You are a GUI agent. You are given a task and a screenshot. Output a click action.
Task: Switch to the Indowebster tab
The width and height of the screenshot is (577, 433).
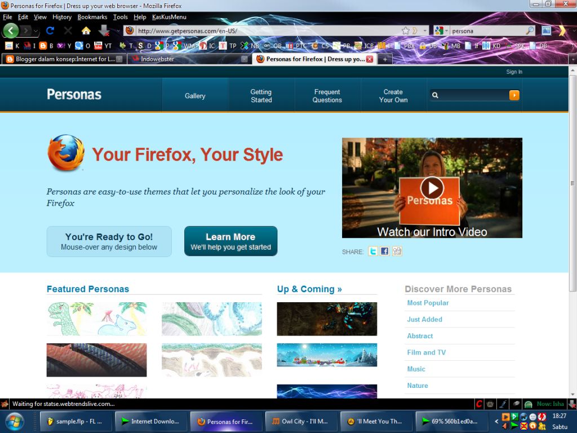(189, 59)
